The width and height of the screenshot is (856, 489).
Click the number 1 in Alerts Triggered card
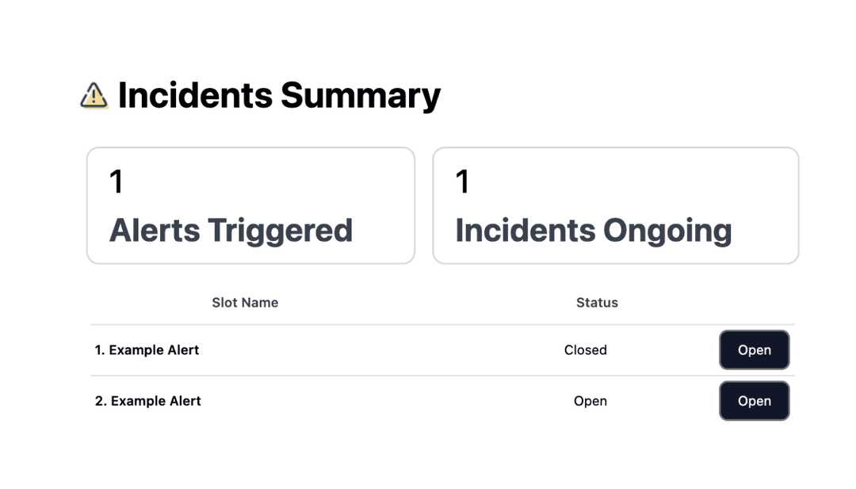(x=116, y=181)
